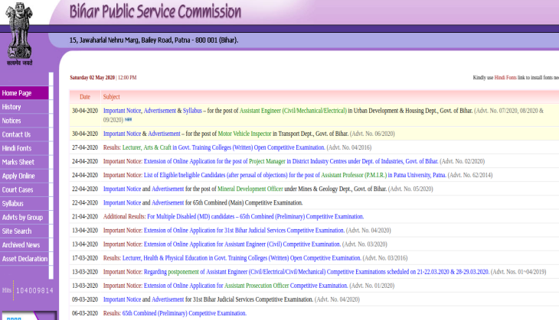This screenshot has height=320, width=559.
Task: Open Advertisement for Mineral Development Officer post
Action: tap(168, 189)
